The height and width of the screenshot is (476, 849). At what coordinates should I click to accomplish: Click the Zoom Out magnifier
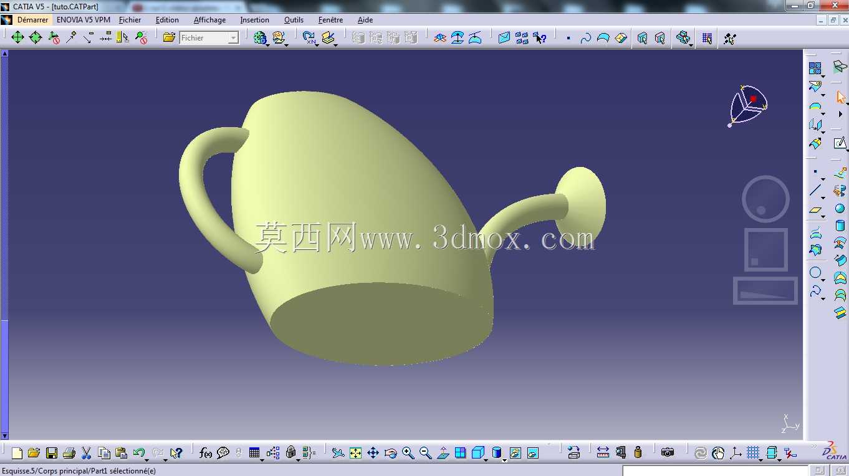click(425, 453)
